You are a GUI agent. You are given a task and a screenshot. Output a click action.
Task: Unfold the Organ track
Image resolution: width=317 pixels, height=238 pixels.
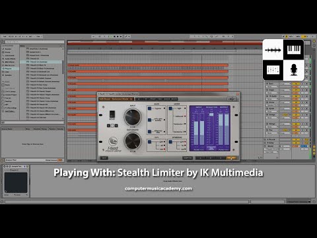click(267, 90)
